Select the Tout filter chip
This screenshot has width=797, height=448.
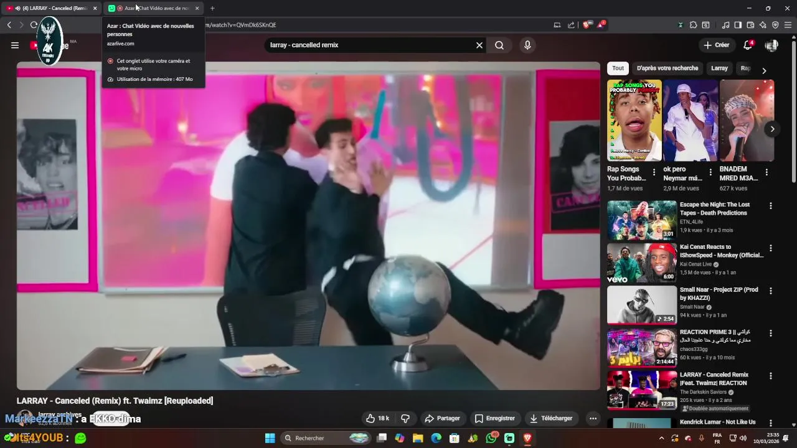tap(618, 68)
